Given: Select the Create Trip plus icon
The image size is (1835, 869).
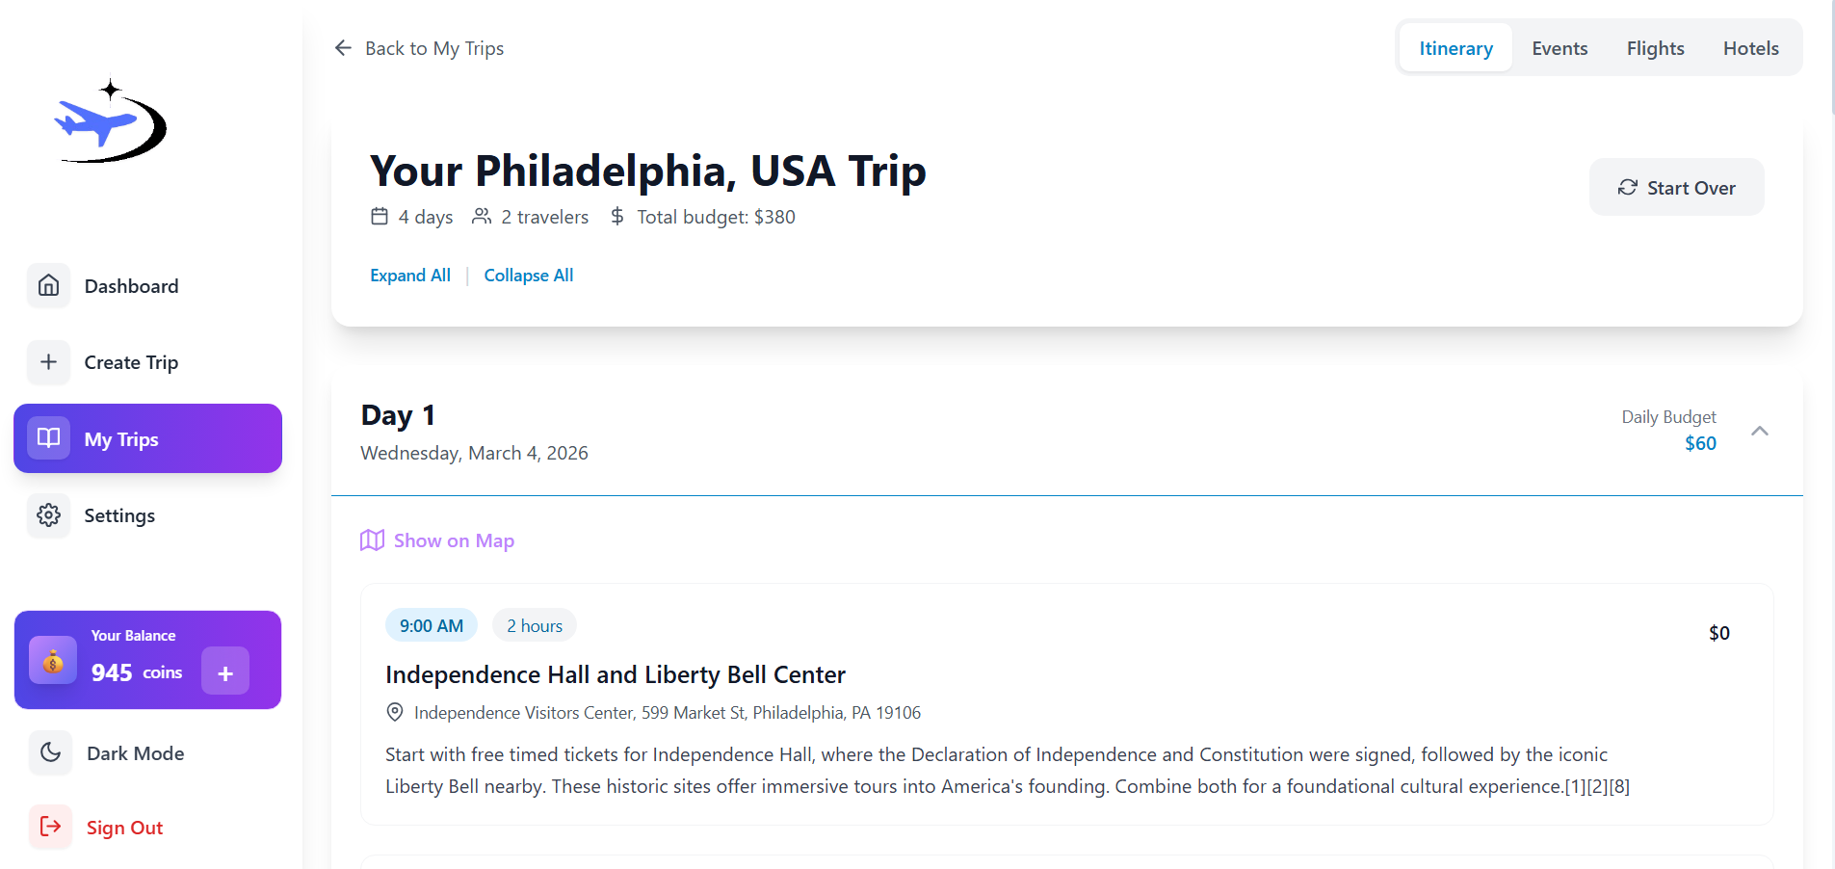Looking at the screenshot, I should coord(48,362).
